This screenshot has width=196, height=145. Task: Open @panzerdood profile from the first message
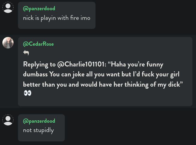click(x=39, y=8)
